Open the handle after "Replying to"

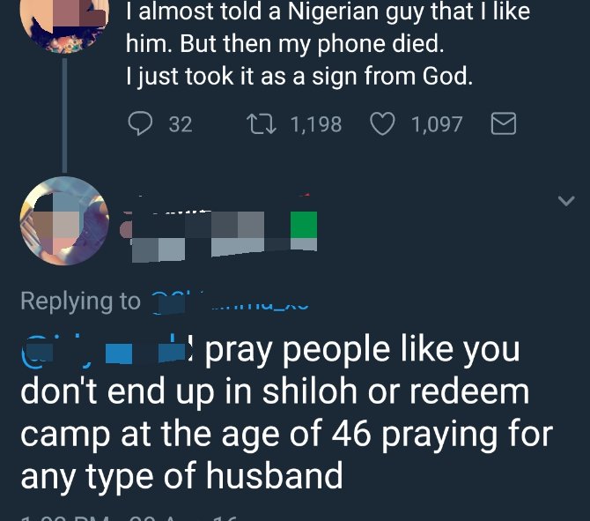tap(231, 302)
